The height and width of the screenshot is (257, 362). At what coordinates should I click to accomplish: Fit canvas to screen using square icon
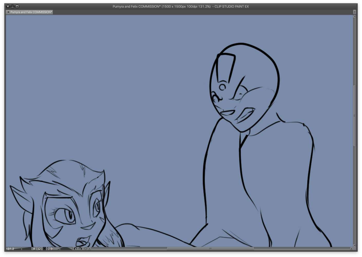(44, 249)
